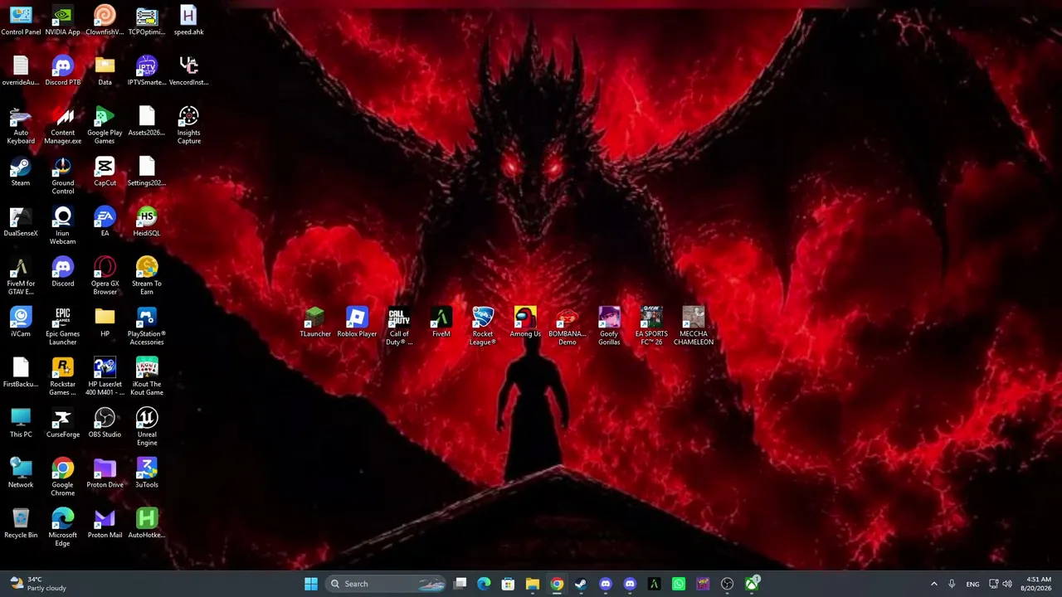Open the taskbar clock and calendar

click(1038, 584)
